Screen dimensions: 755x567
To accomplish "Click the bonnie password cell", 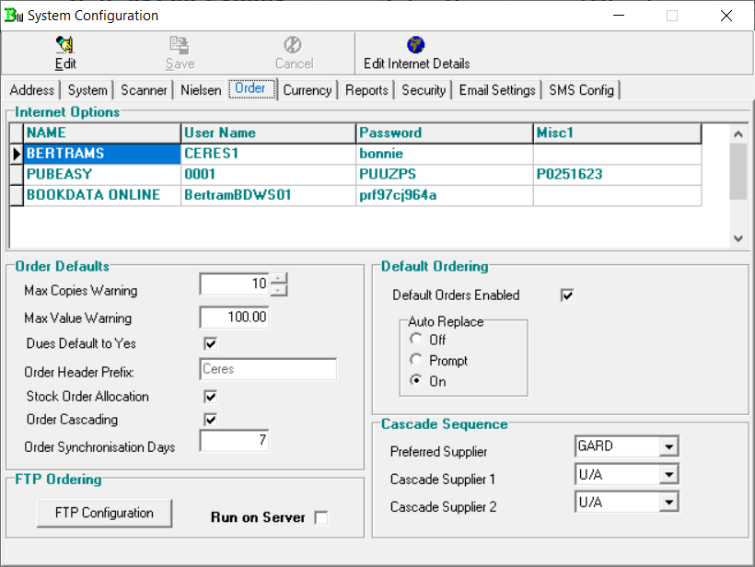I will [445, 154].
